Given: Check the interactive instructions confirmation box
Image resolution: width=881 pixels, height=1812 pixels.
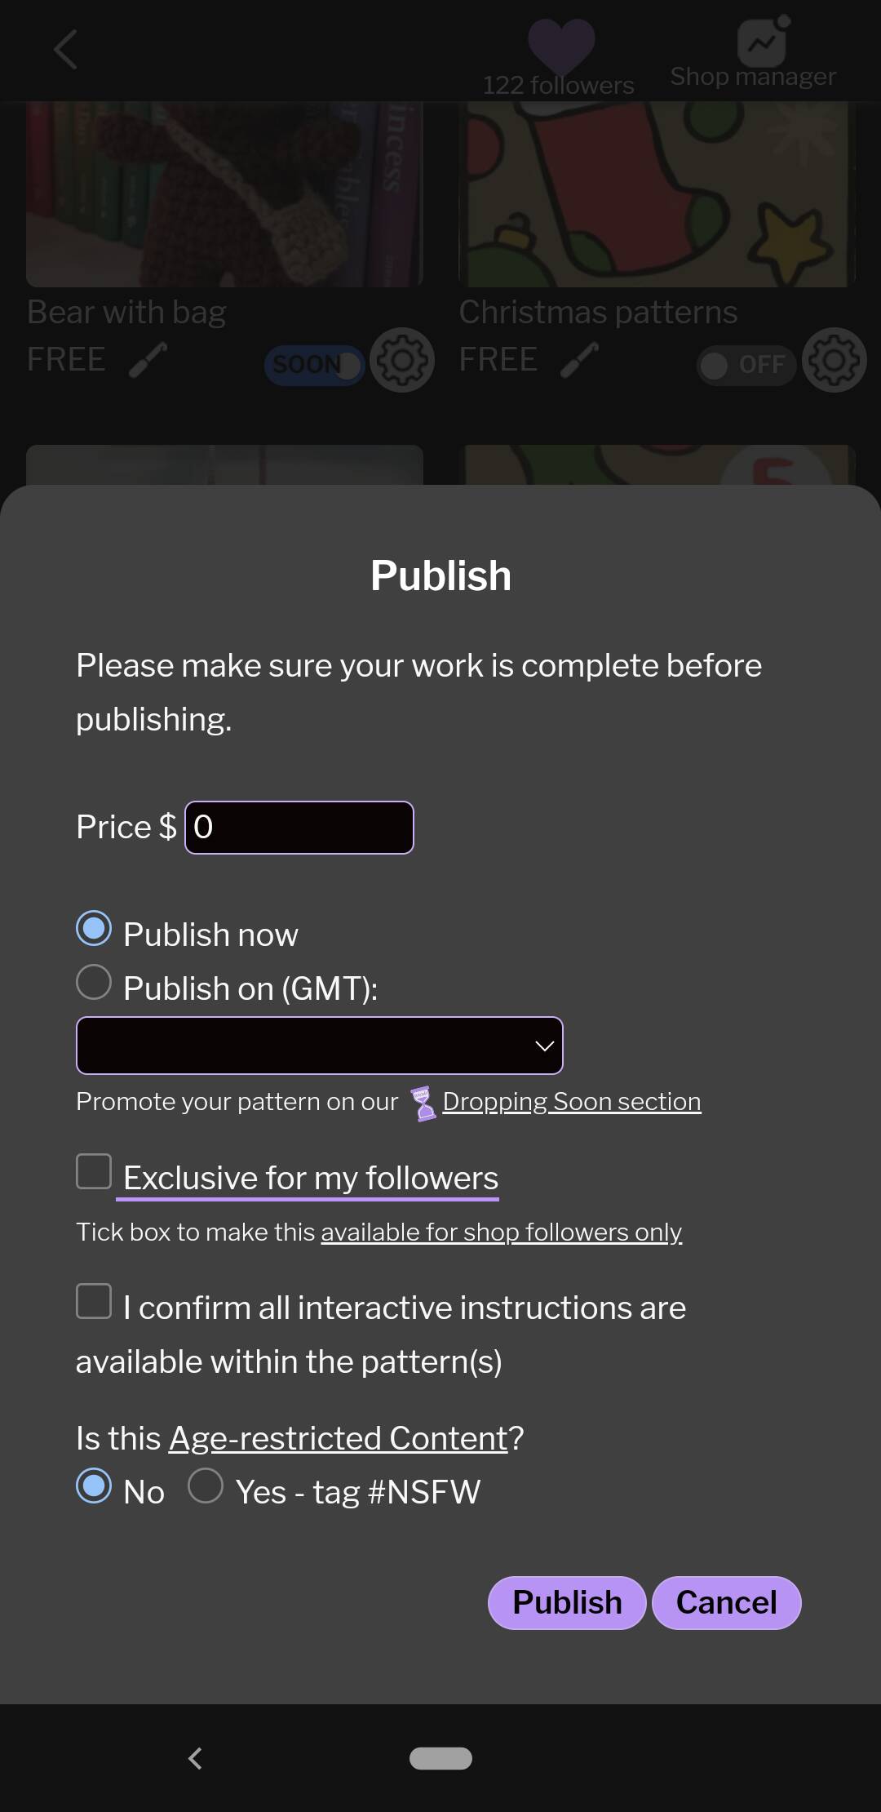Looking at the screenshot, I should coord(93,1301).
